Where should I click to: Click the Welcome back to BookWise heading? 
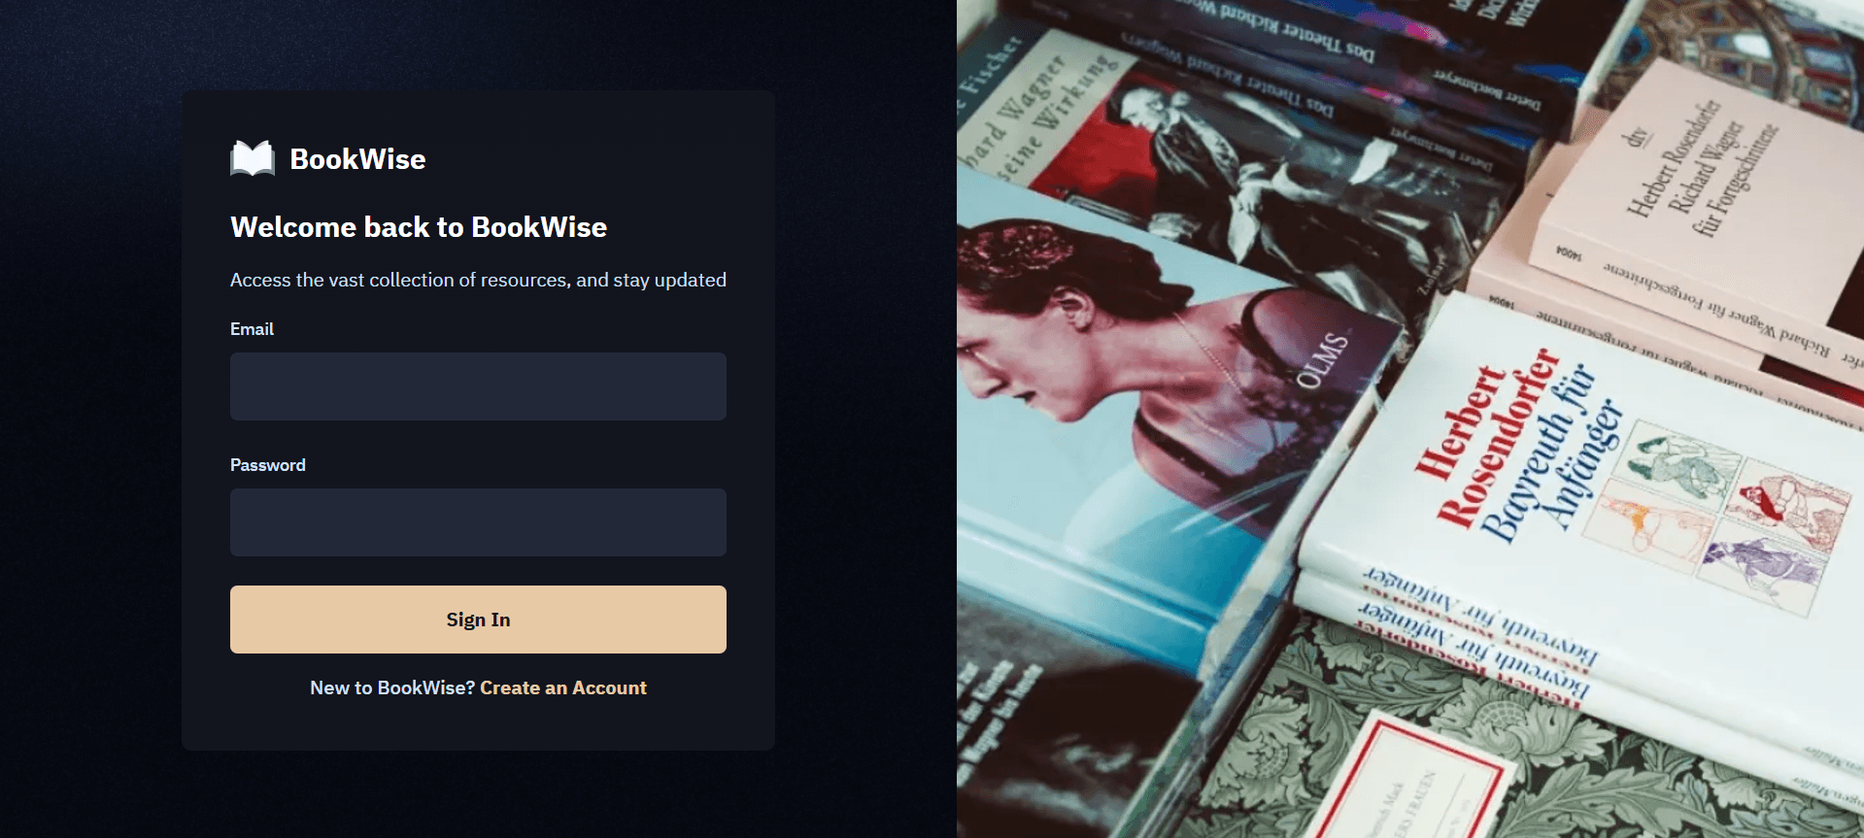(419, 227)
